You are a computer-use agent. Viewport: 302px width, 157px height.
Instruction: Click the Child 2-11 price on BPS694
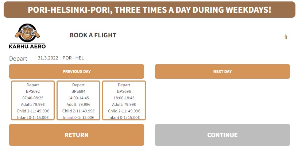tap(78, 111)
